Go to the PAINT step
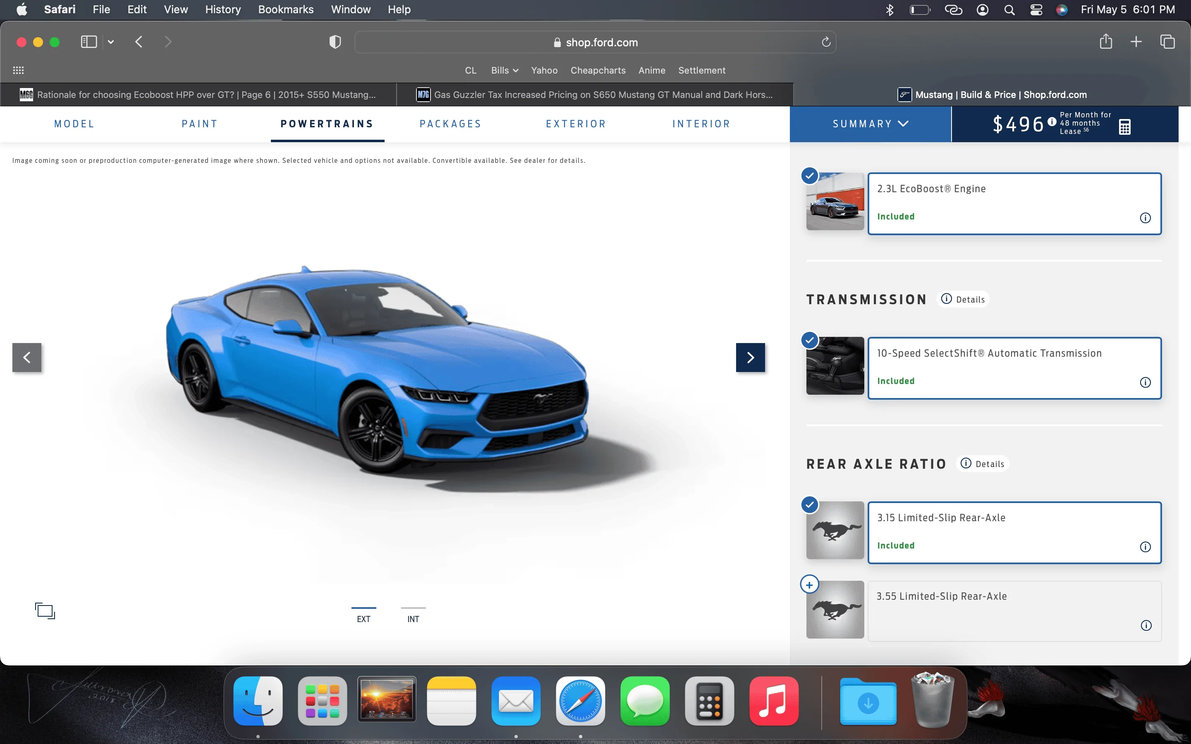 click(x=200, y=124)
